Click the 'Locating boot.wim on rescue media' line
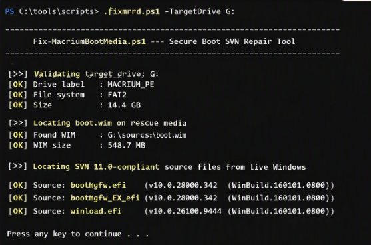371x245 pixels. [110, 123]
